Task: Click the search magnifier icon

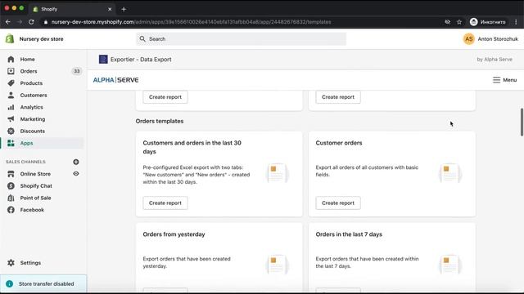Action: 142,39
